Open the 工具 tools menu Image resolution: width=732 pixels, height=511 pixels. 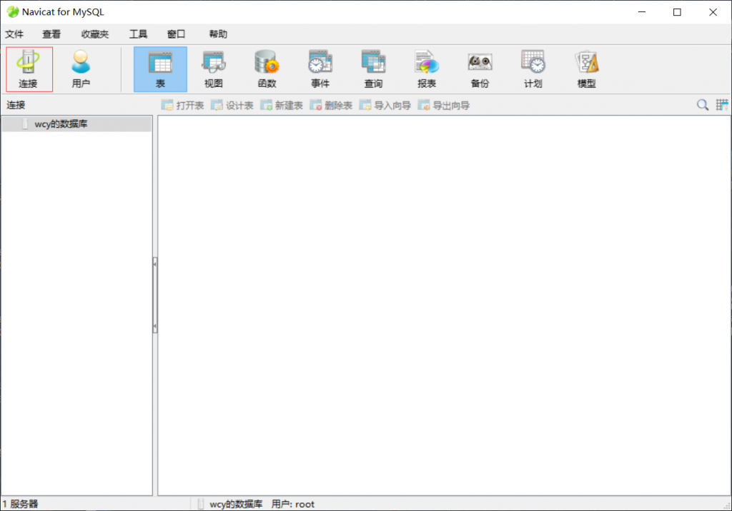[x=138, y=34]
